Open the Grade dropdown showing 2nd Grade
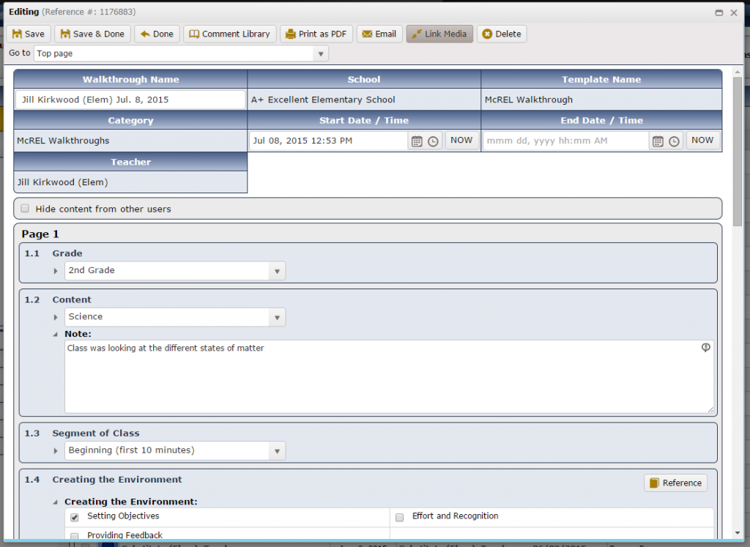Screen dimensions: 750x547 tap(175, 271)
